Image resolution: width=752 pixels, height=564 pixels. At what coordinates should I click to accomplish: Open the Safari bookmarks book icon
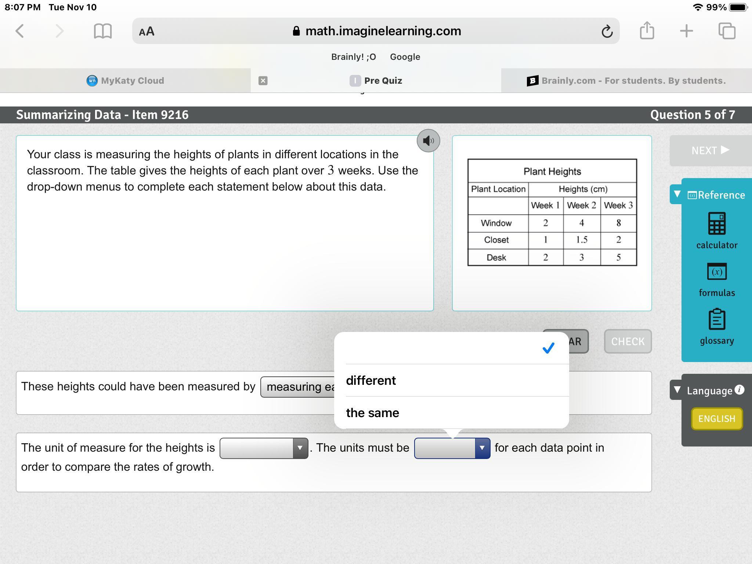(x=103, y=31)
